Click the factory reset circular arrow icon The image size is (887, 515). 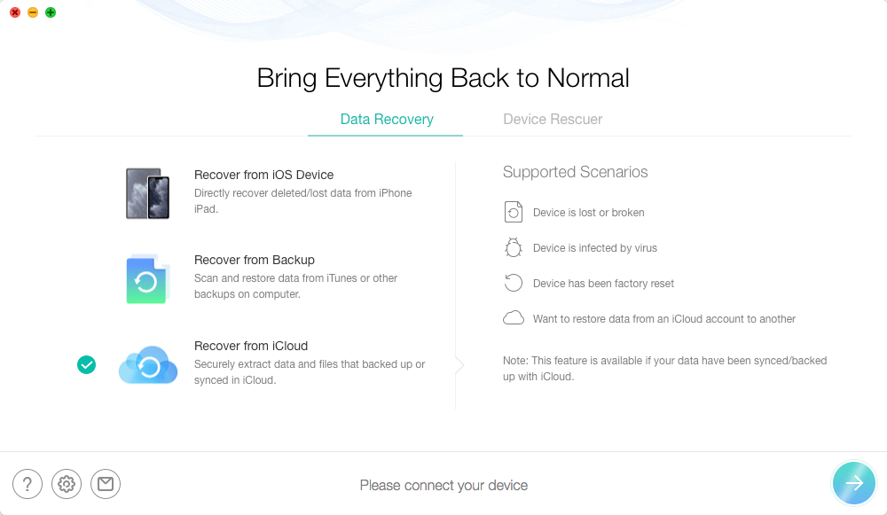(514, 283)
